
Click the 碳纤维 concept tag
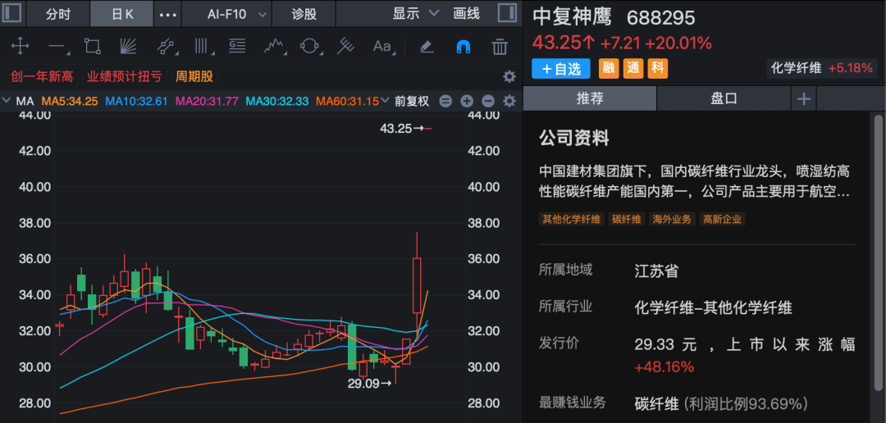pyautogui.click(x=626, y=219)
